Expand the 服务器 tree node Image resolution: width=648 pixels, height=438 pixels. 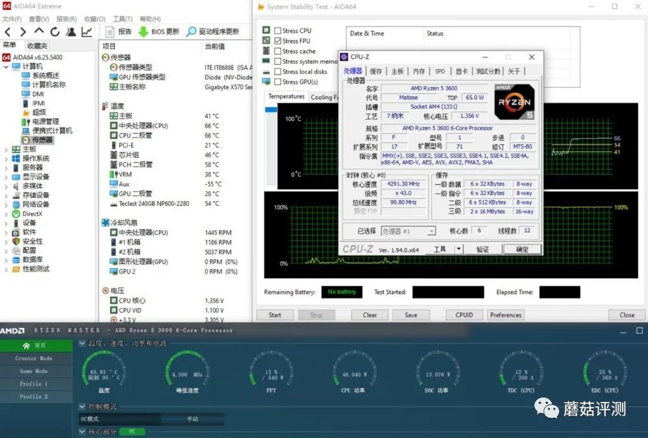6,167
